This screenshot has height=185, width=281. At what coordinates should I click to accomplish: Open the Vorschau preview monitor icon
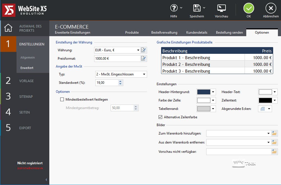coord(221,8)
